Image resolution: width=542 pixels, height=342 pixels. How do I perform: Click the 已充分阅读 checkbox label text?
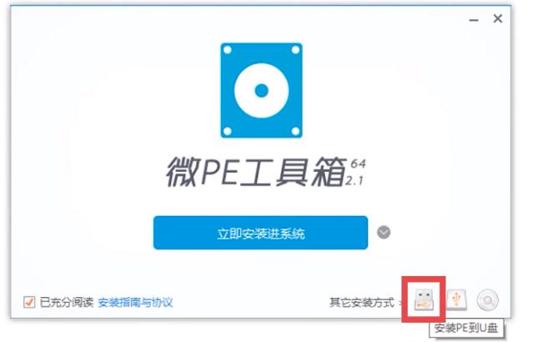click(67, 302)
